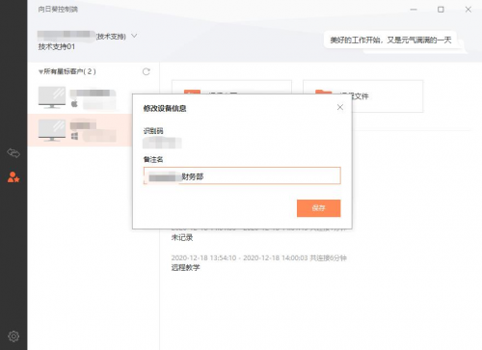Open the record entry 未记录
The image size is (482, 350).
tap(182, 237)
